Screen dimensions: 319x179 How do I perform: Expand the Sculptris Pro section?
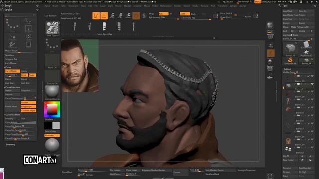click(11, 59)
